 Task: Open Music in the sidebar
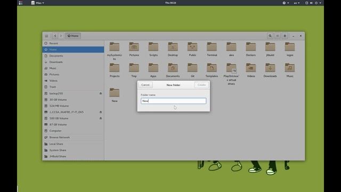click(x=73, y=68)
